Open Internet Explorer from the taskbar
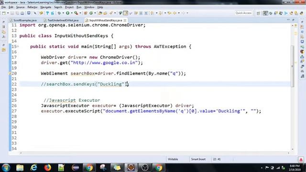Viewport: 306px width, 172px height. [x=34, y=168]
